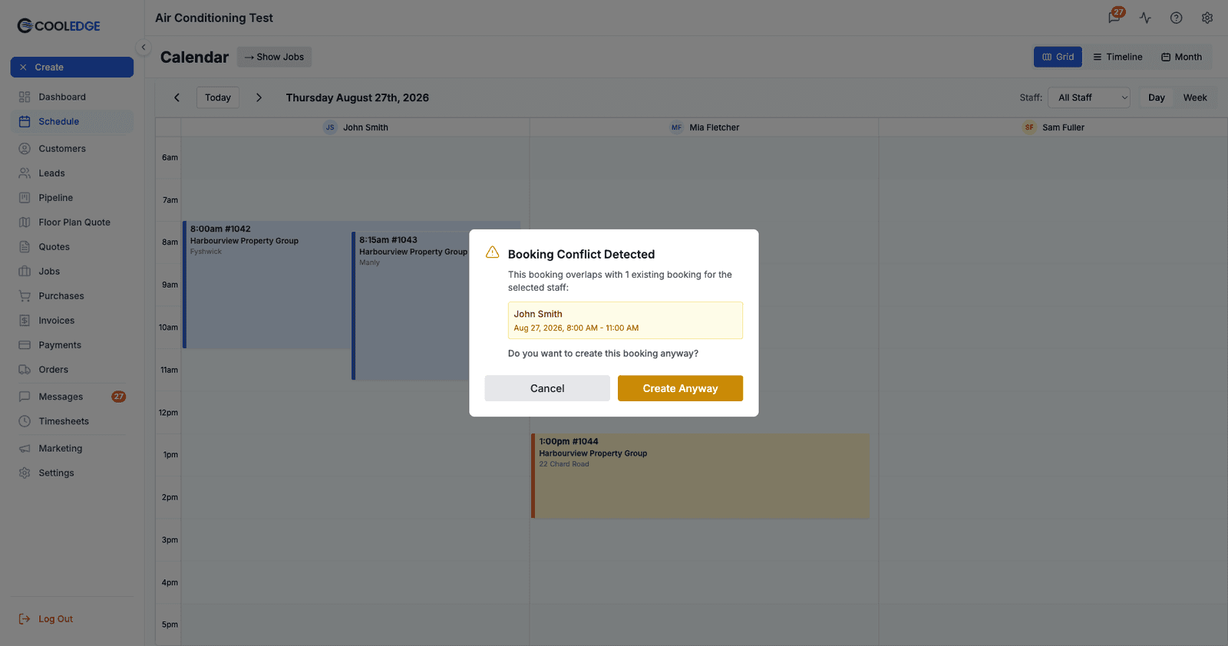Click the CoolEdge logo

(x=59, y=25)
